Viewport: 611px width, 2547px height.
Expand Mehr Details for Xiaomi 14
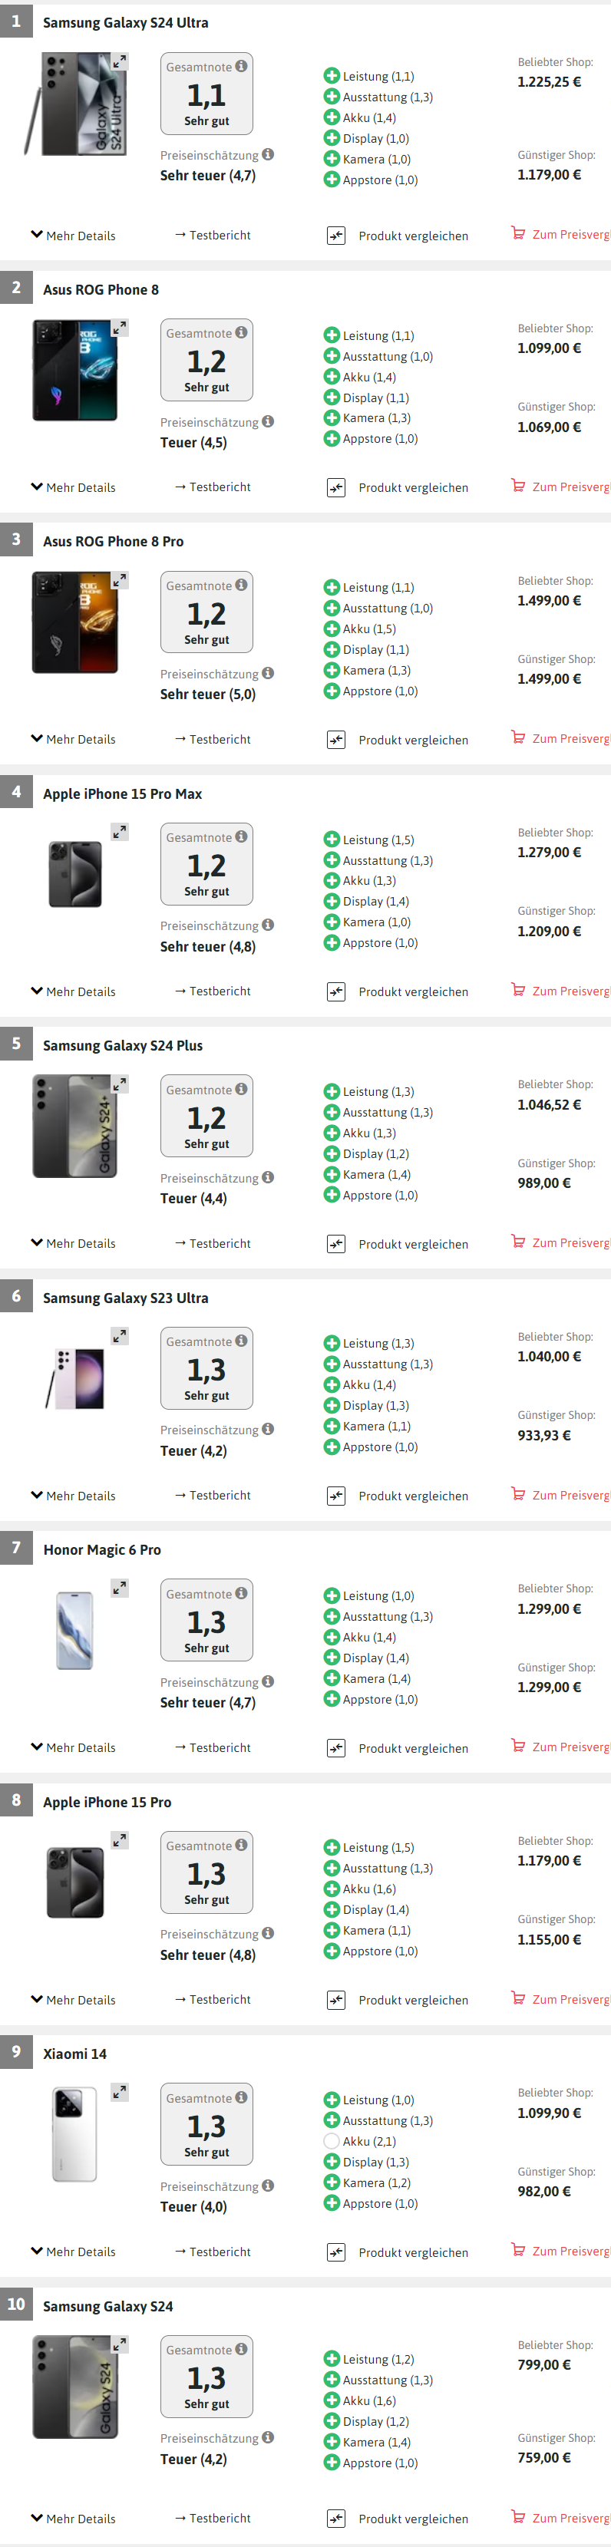[73, 2252]
